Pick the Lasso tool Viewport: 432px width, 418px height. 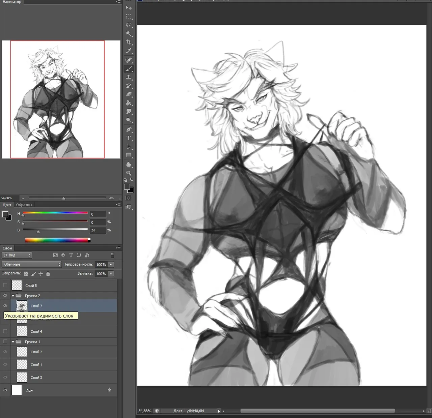[x=129, y=25]
